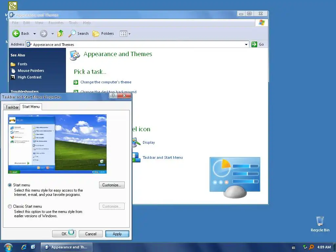Click arrow icon beside Change the computer's theme

tap(76, 82)
